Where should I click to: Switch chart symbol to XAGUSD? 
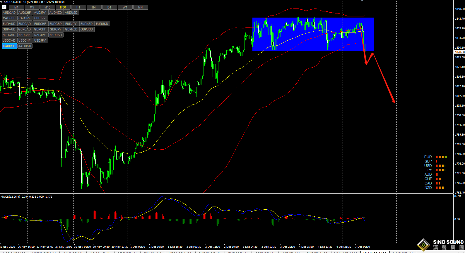point(25,46)
